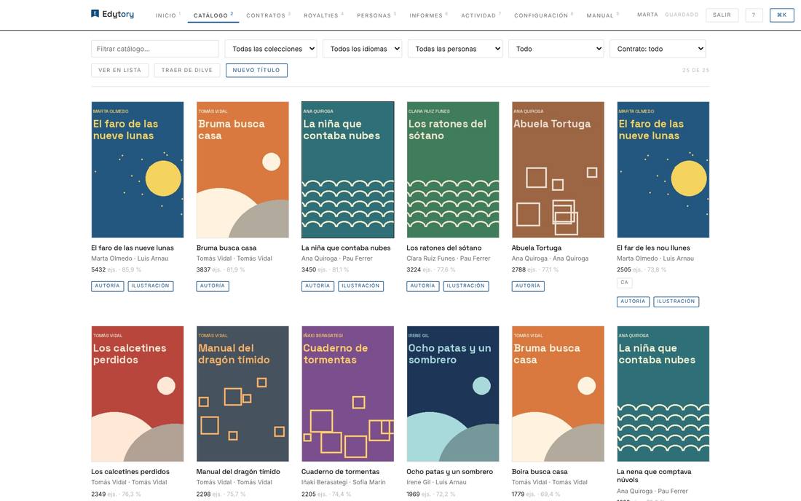
Task: Switch to the Contratos tab
Action: point(268,15)
